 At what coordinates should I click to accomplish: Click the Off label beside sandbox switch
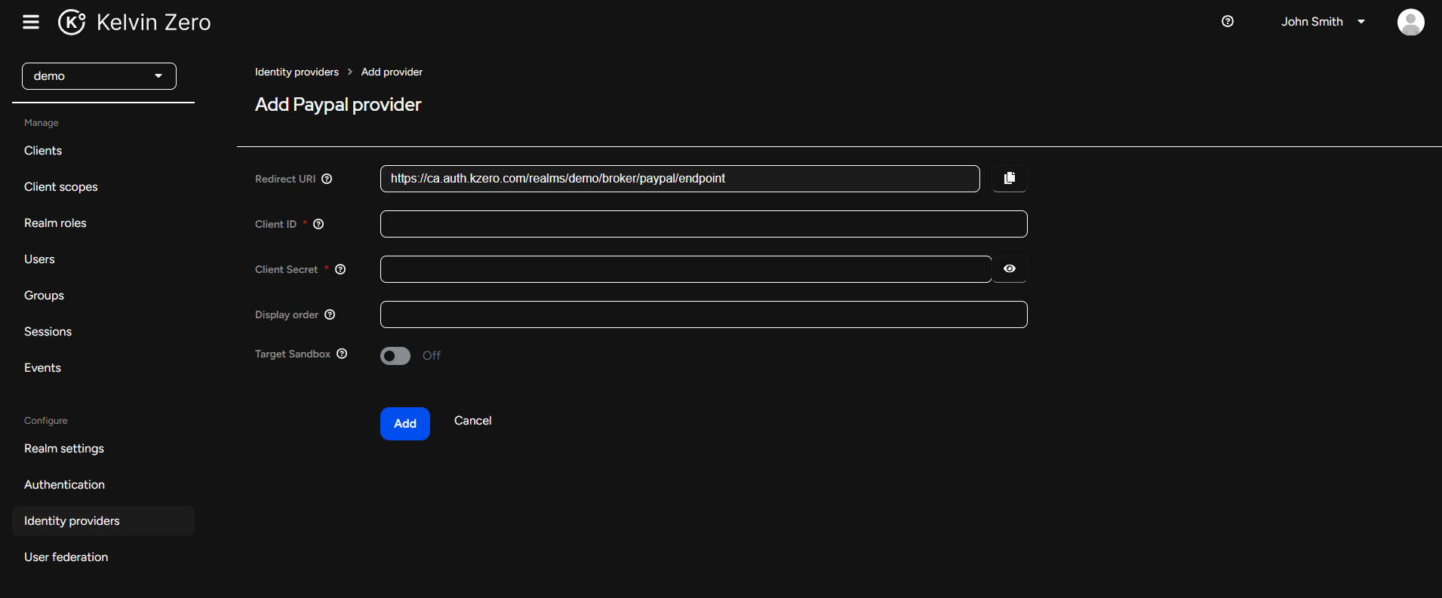[x=432, y=356]
